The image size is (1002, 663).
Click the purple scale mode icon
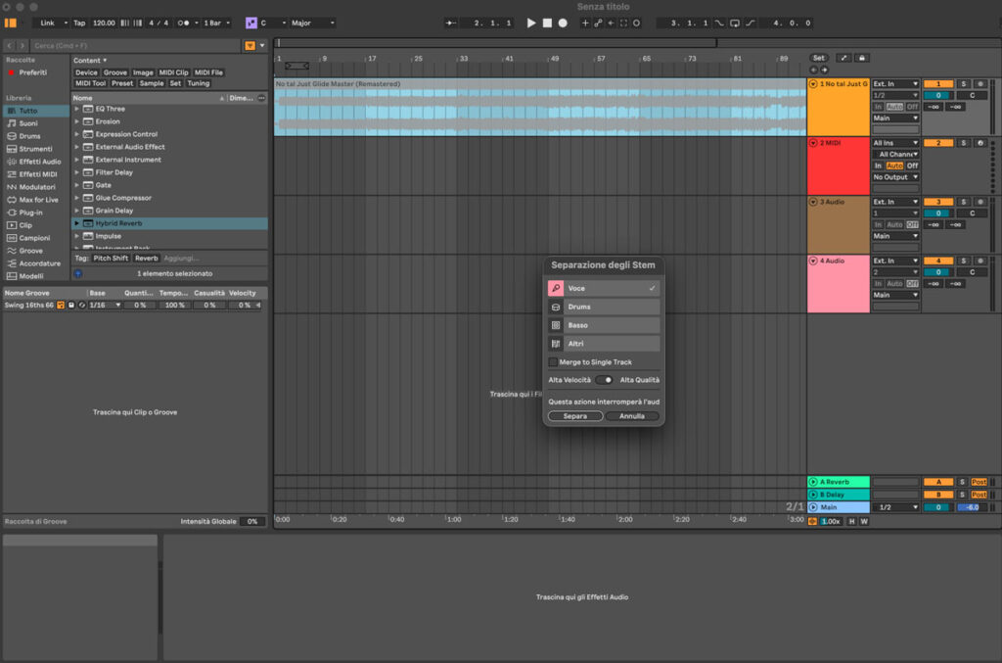(x=251, y=24)
